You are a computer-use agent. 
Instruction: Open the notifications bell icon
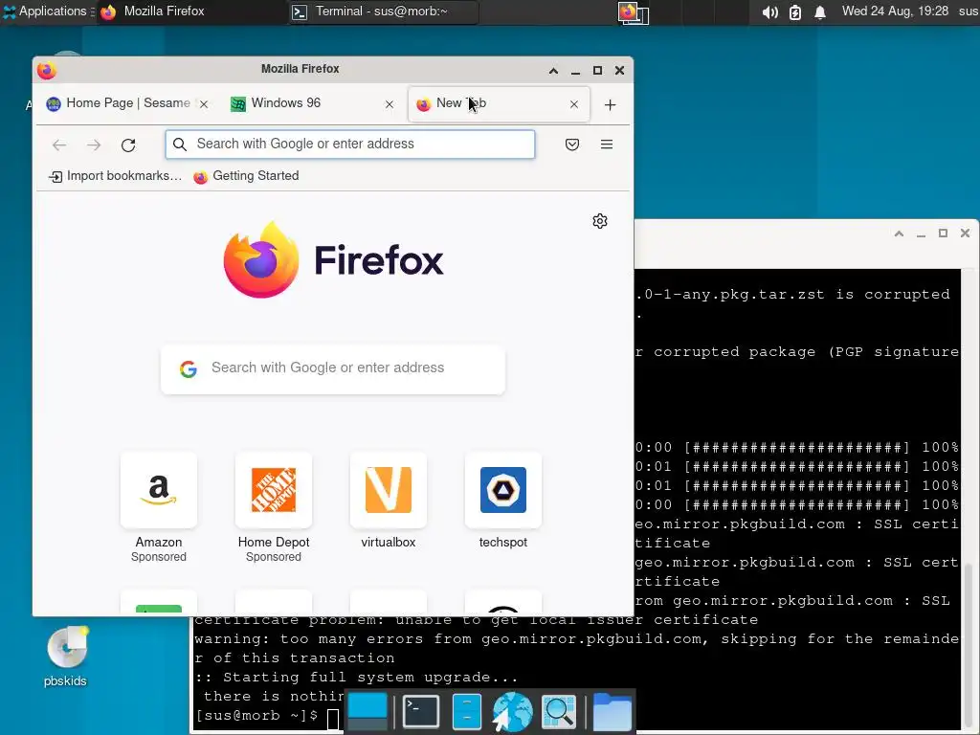pos(820,11)
